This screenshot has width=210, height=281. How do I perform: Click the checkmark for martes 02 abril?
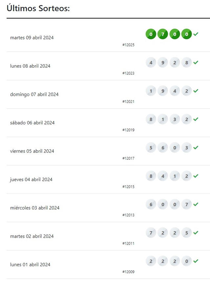coord(196,233)
